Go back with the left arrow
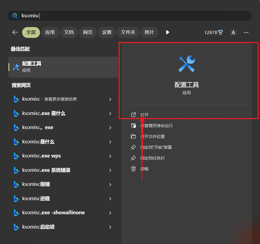 (15, 32)
